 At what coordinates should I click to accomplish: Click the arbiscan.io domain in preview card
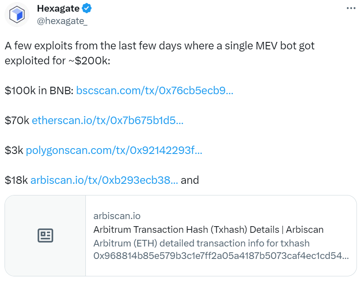pos(117,216)
